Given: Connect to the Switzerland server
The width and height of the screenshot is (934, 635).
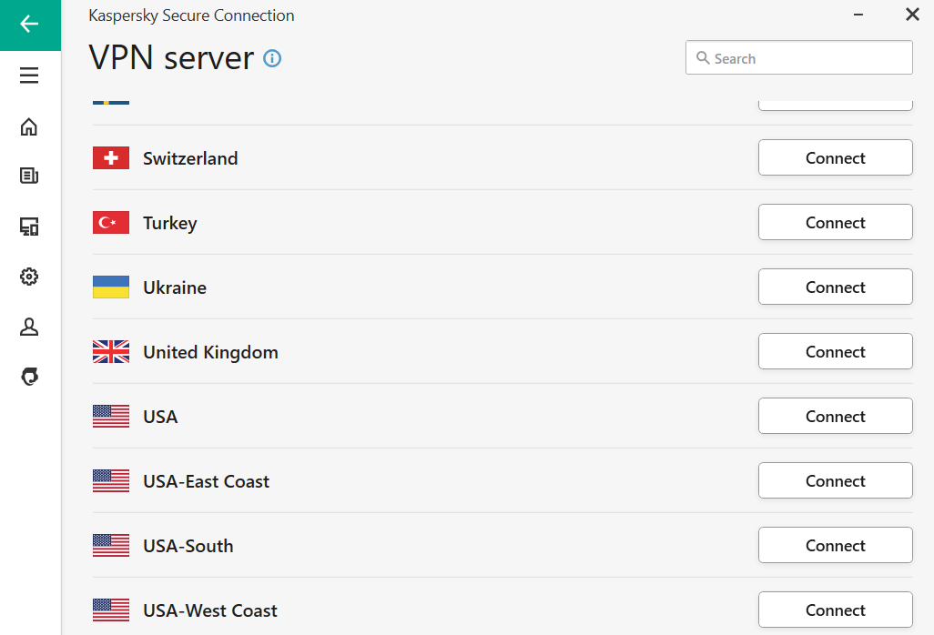Looking at the screenshot, I should coord(835,157).
